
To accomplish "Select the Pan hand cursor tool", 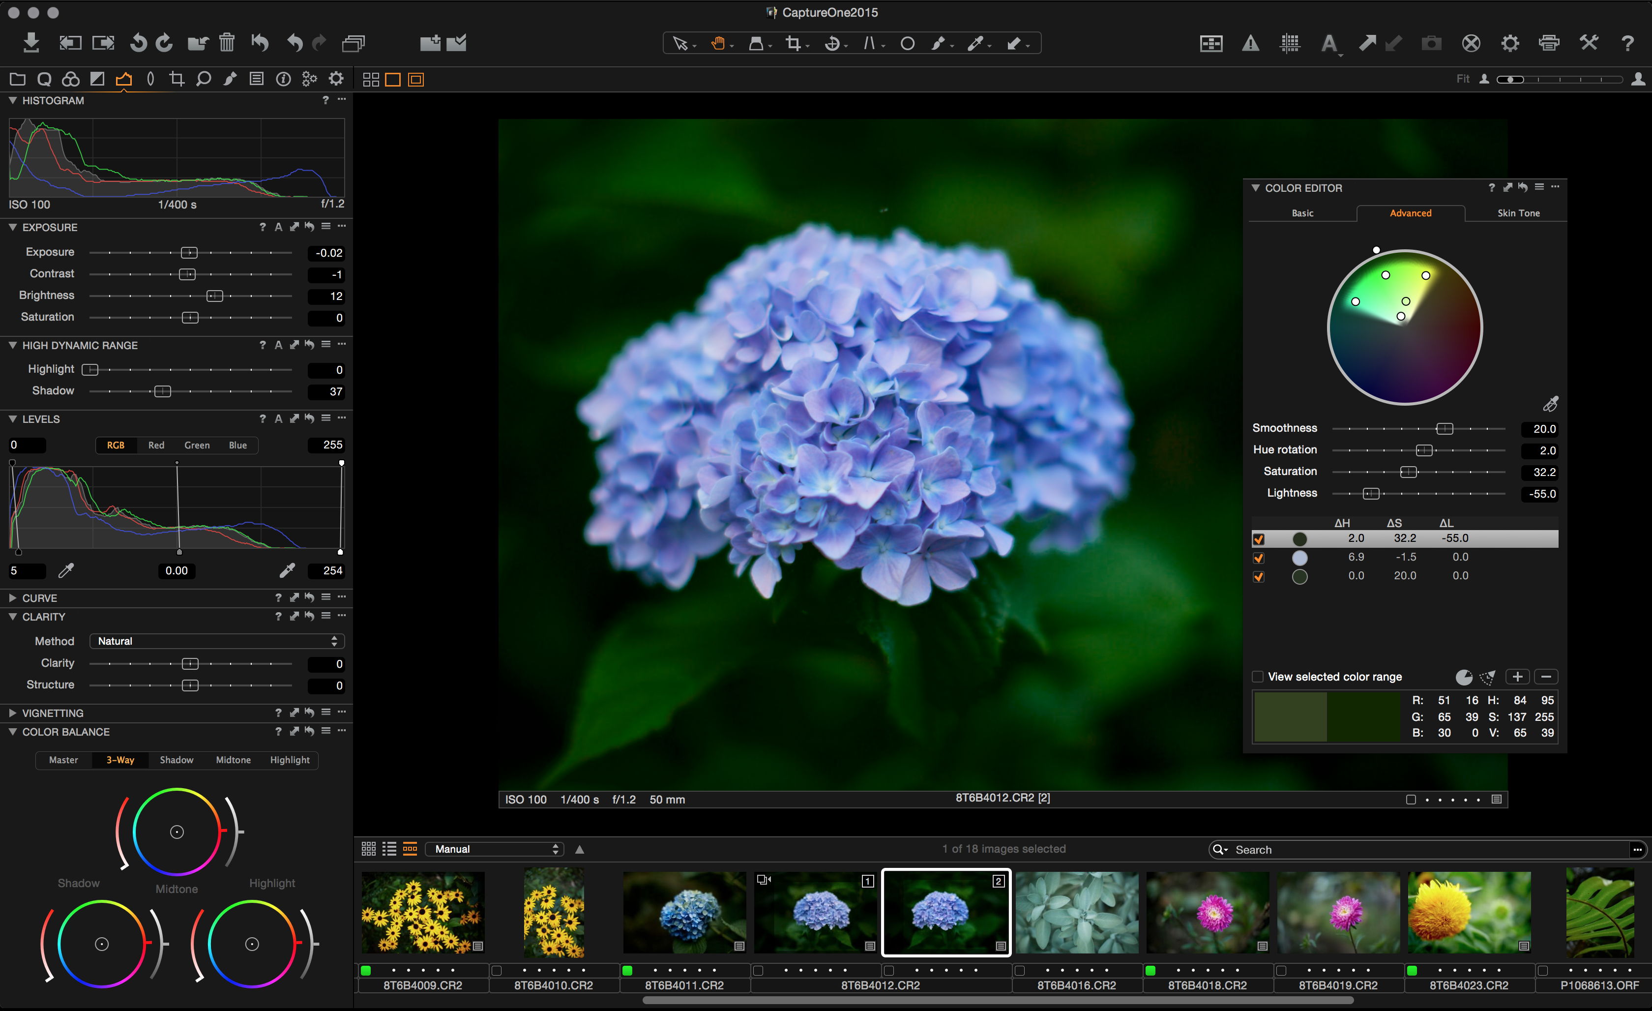I will click(x=718, y=44).
